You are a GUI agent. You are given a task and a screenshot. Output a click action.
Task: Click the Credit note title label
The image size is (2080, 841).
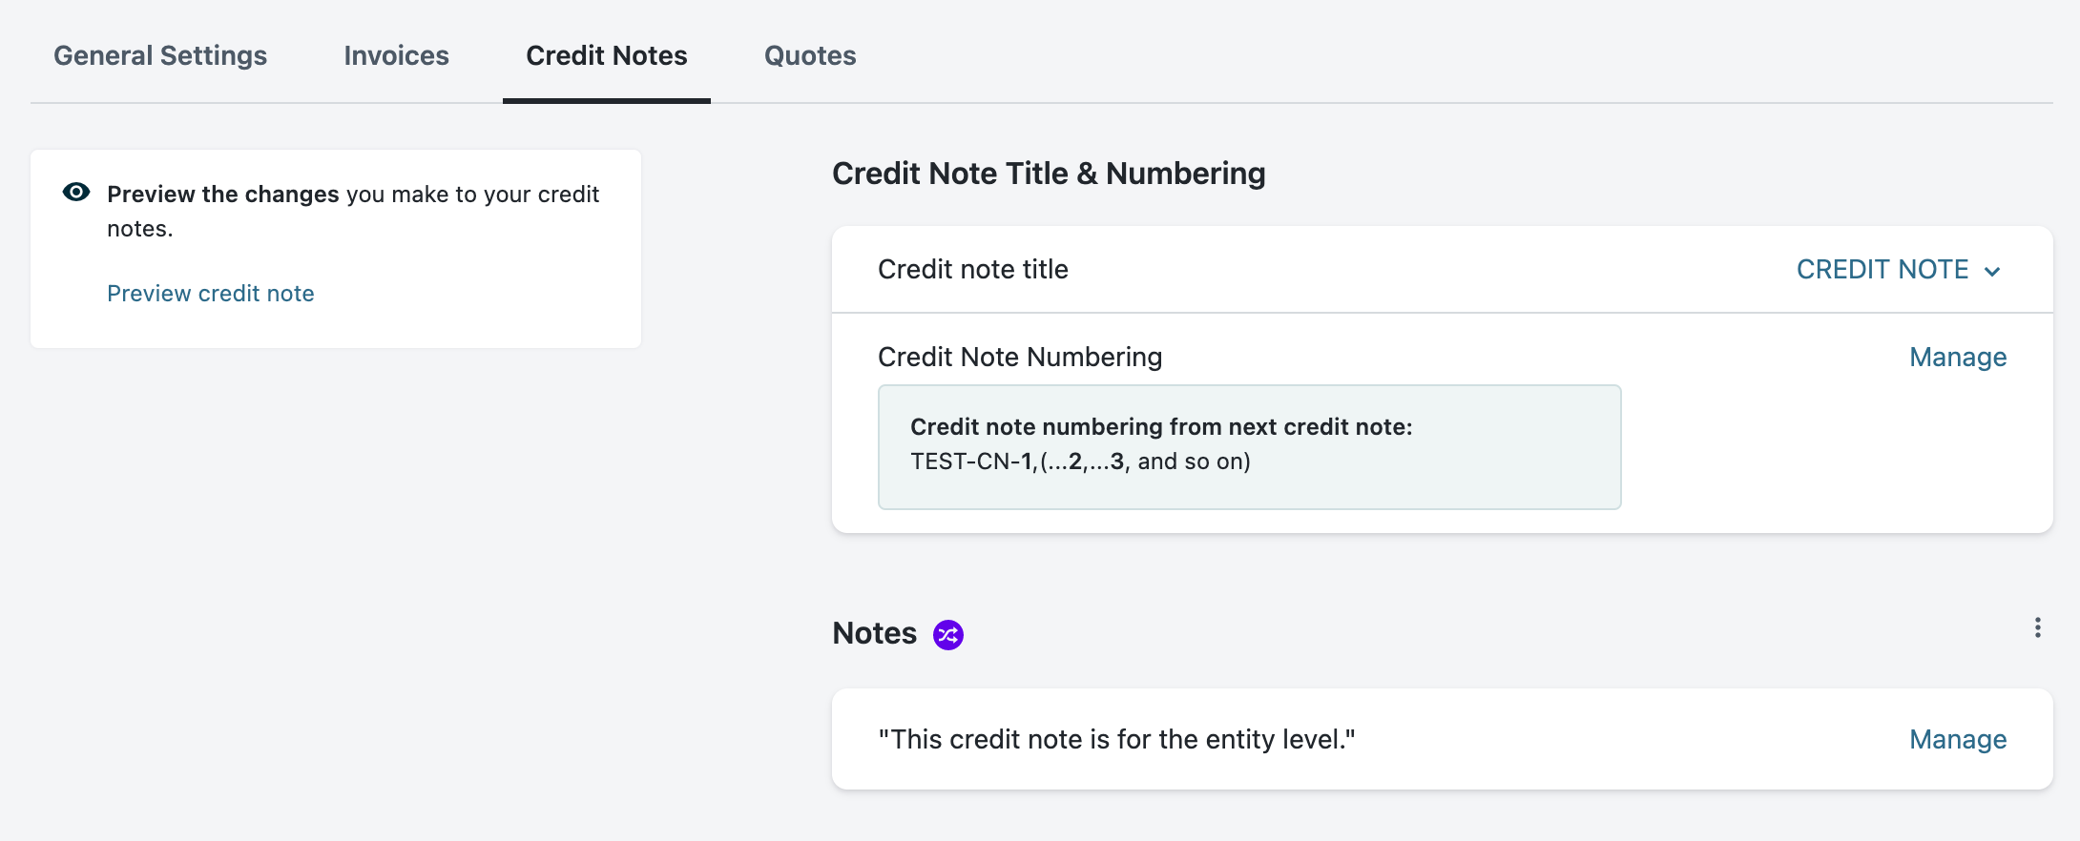pyautogui.click(x=972, y=270)
